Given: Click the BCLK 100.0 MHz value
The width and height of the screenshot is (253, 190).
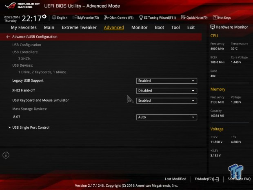Looking at the screenshot, I should (217, 62).
